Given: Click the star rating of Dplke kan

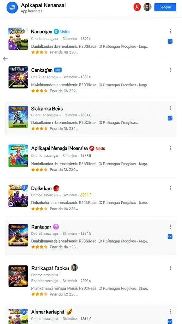Looking at the screenshot, I should pyautogui.click(x=39, y=209).
